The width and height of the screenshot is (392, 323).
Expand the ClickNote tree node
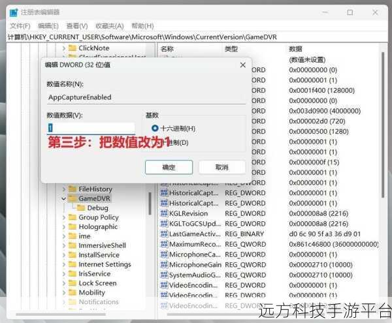click(x=64, y=48)
